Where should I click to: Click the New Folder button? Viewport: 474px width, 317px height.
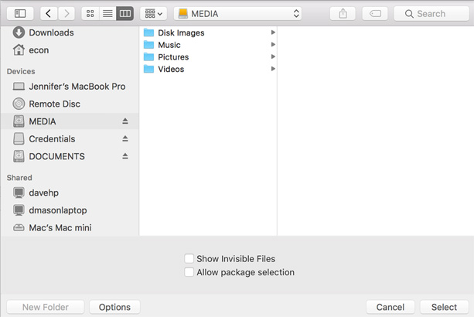(x=46, y=307)
